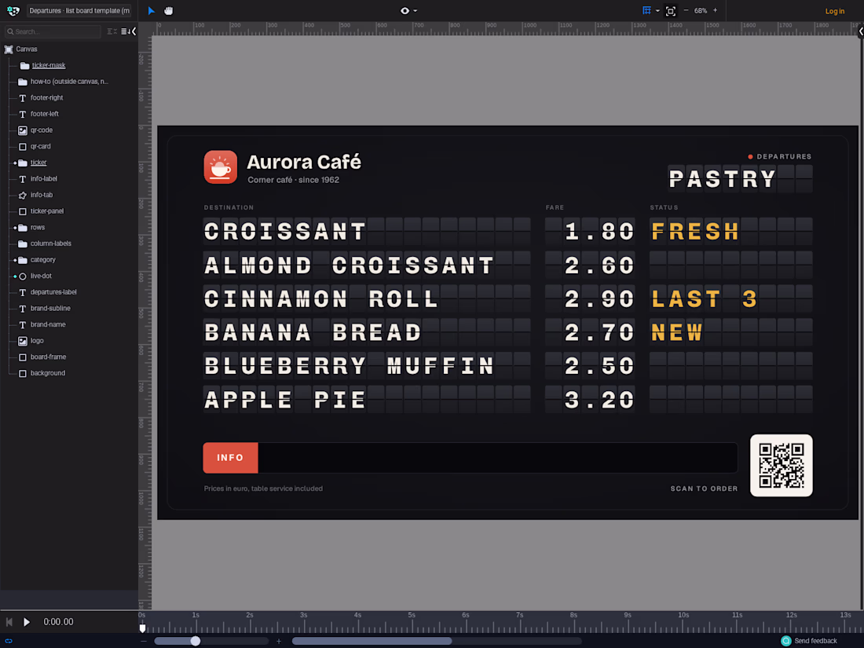864x648 pixels.
Task: Click the grid settings icon
Action: pos(646,10)
